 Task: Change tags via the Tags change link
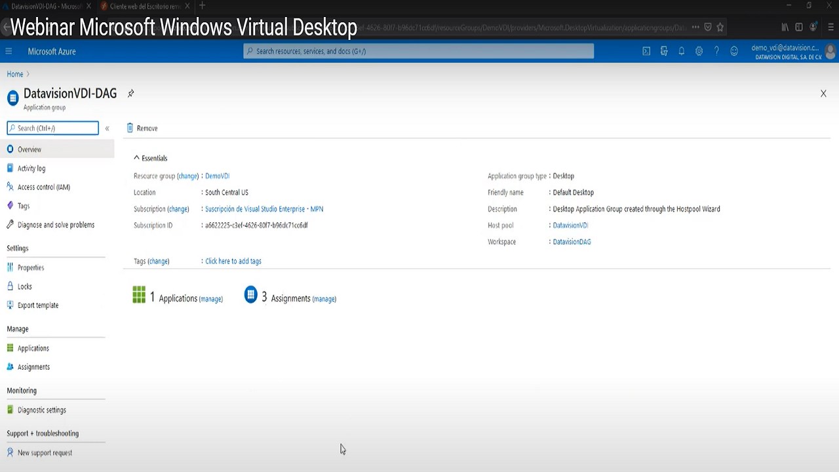click(x=159, y=261)
